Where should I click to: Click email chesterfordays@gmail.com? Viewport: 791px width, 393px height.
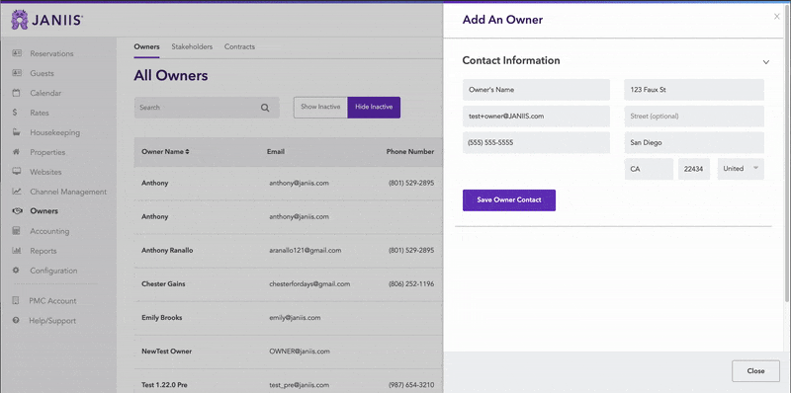309,284
